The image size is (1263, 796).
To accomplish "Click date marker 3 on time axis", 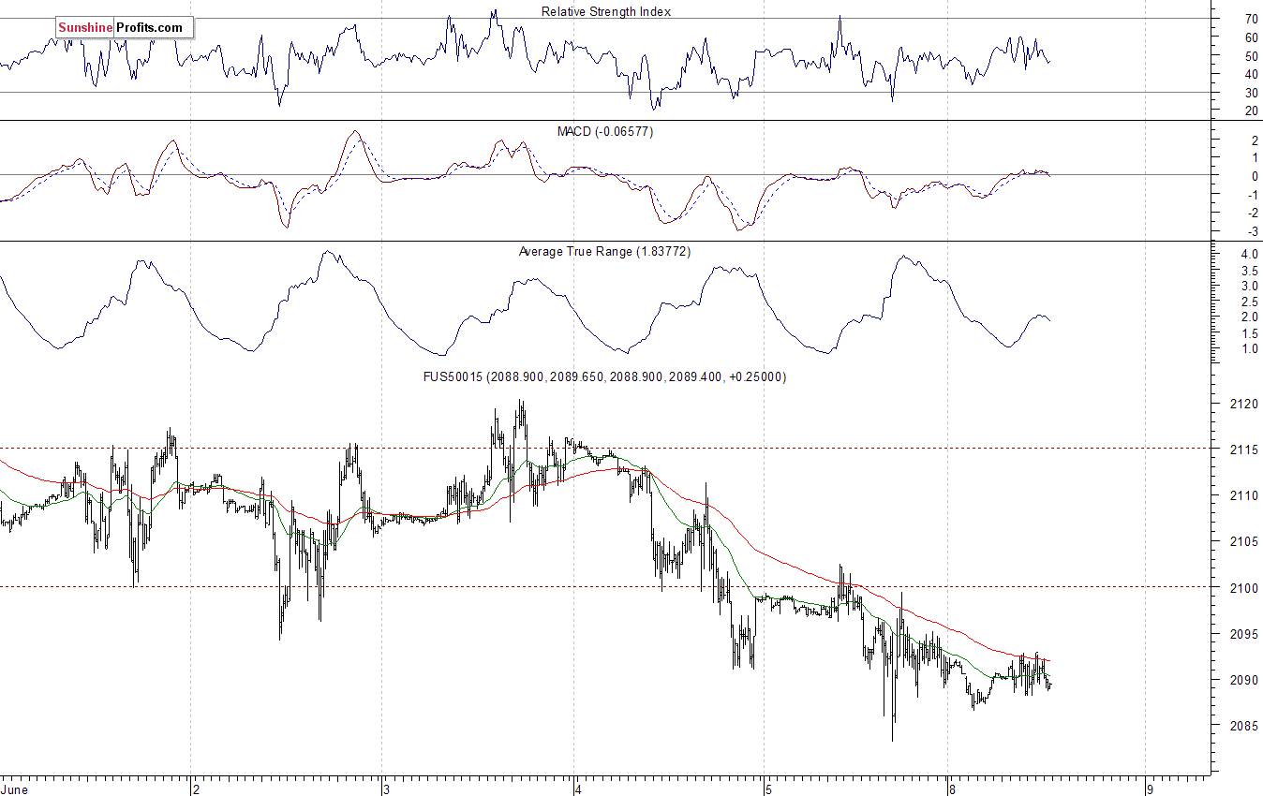I will [385, 789].
